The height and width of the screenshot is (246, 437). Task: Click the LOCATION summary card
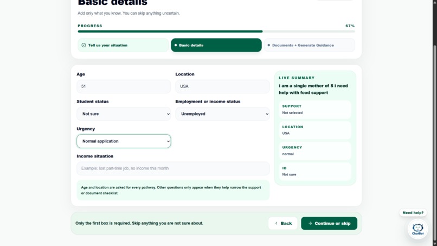pyautogui.click(x=315, y=130)
